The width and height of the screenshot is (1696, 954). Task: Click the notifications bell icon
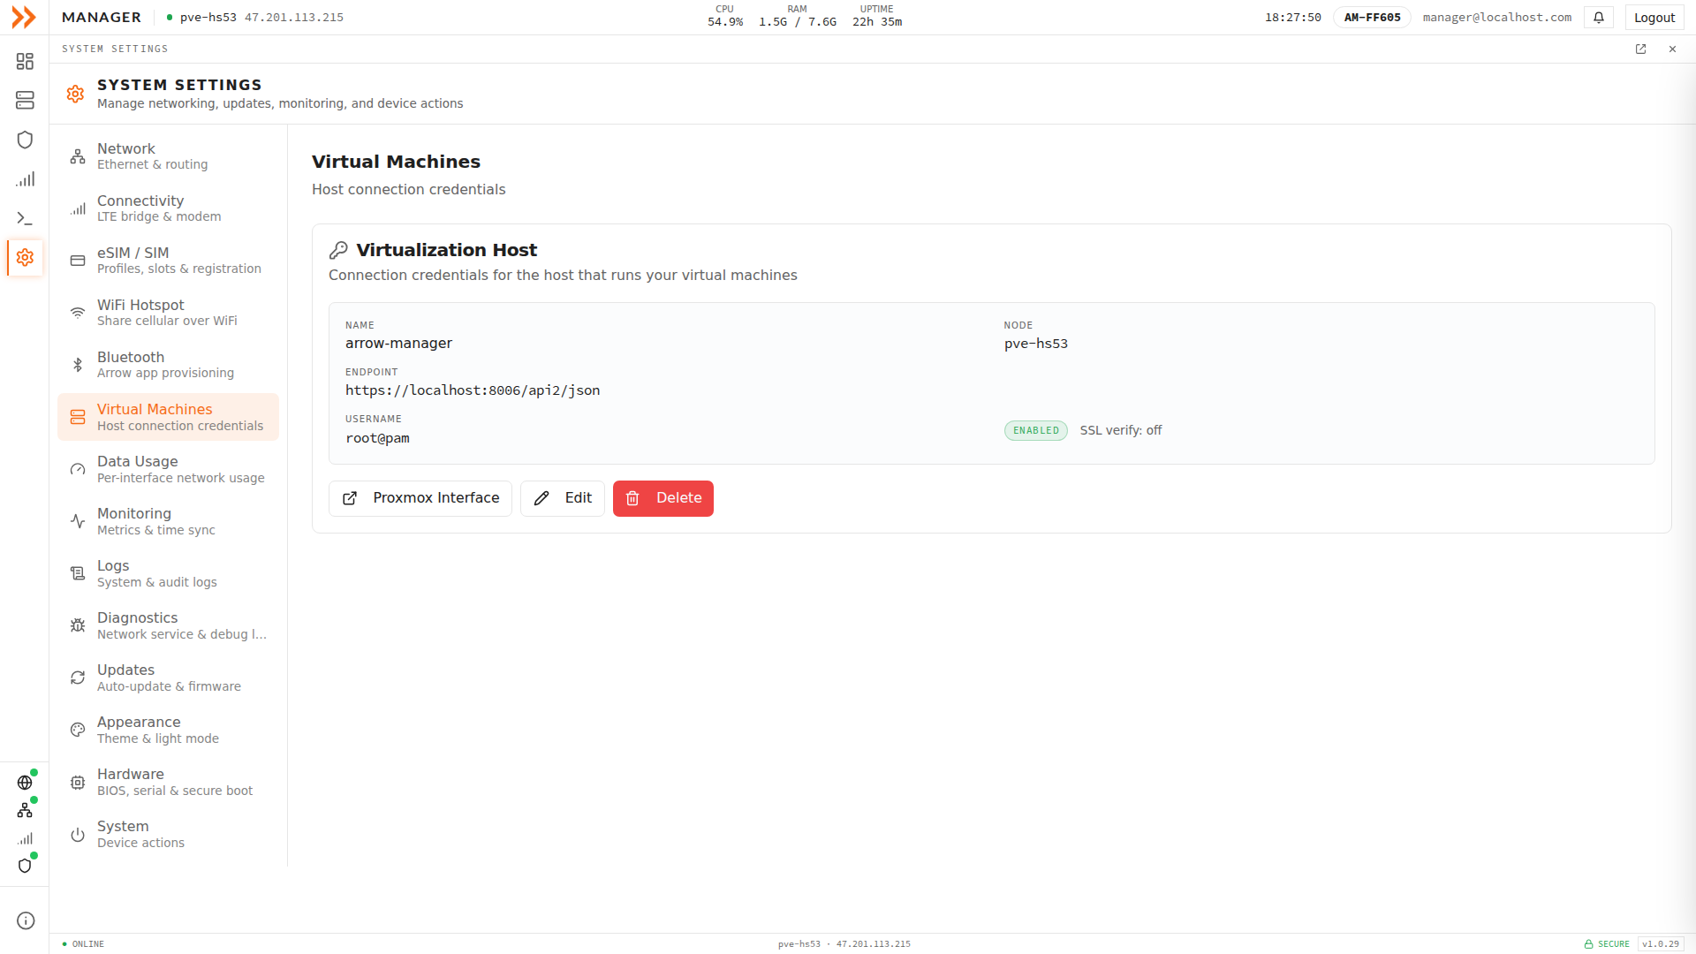click(1599, 18)
